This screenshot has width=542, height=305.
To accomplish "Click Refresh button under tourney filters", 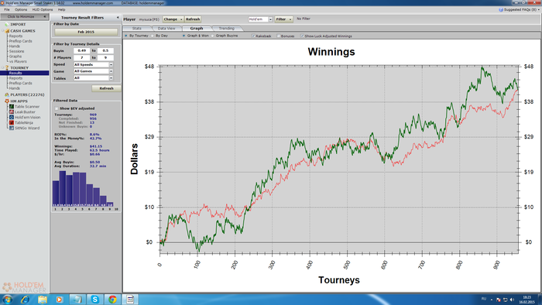I will click(x=107, y=88).
